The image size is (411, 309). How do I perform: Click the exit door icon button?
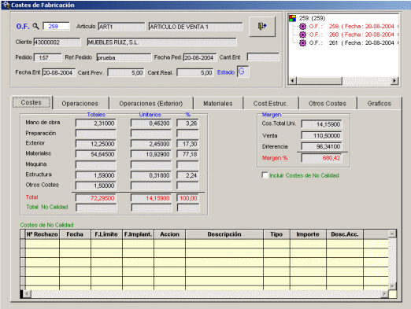click(x=262, y=27)
